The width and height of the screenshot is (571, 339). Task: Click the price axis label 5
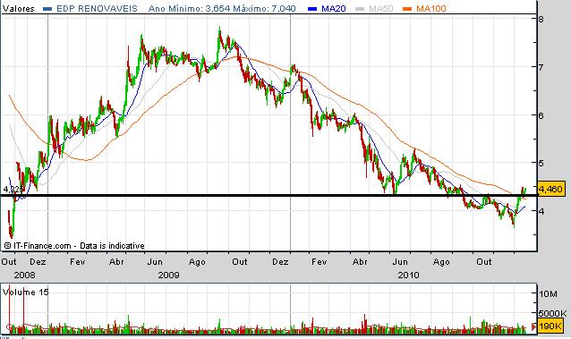click(x=541, y=163)
